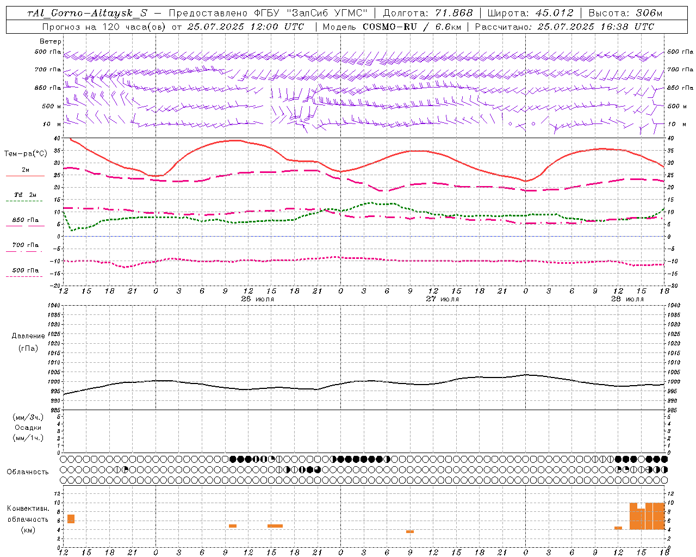Click the Тем-ра(°C) axis title
The image size is (696, 557).
[26, 154]
